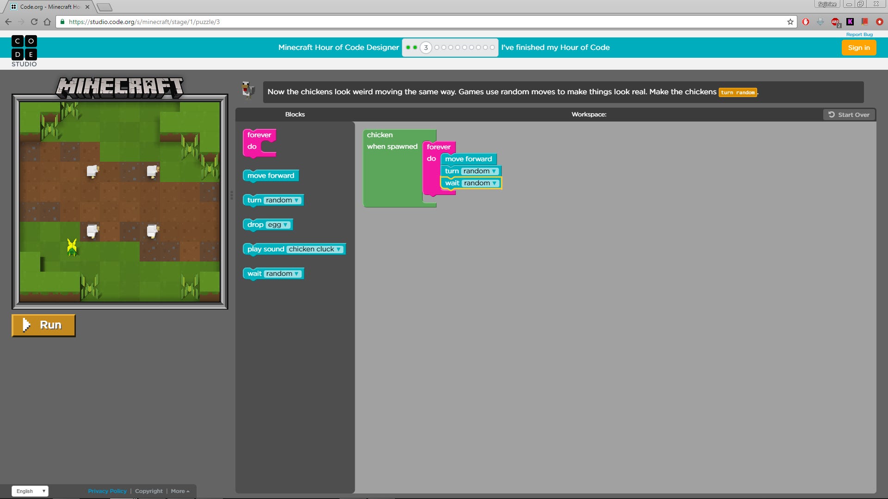Select puzzle 1 progress dot
888x499 pixels.
(x=408, y=48)
